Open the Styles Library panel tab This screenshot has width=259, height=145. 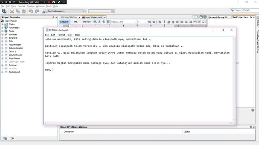219,17
